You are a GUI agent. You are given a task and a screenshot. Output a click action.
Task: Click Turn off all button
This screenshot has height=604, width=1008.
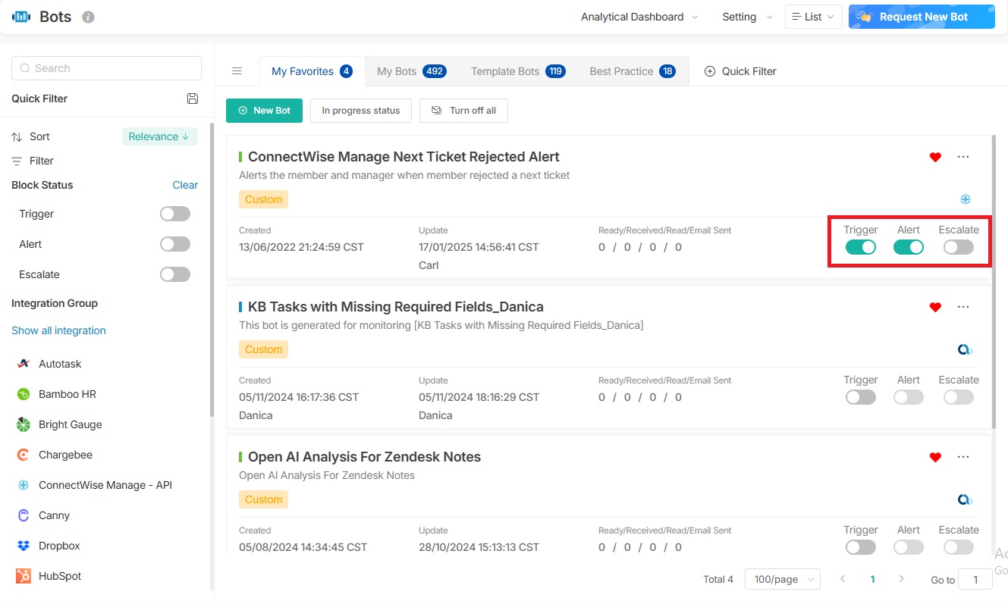pos(463,111)
